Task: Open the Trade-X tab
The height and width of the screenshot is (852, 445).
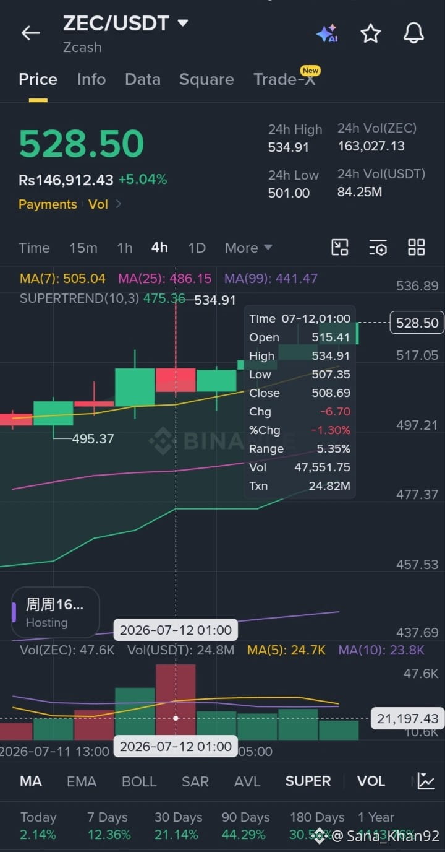Action: (x=284, y=79)
